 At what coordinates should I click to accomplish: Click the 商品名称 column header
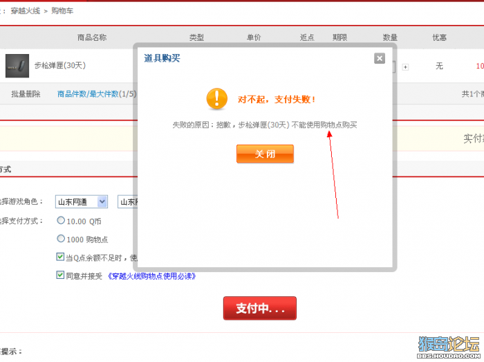(x=92, y=37)
